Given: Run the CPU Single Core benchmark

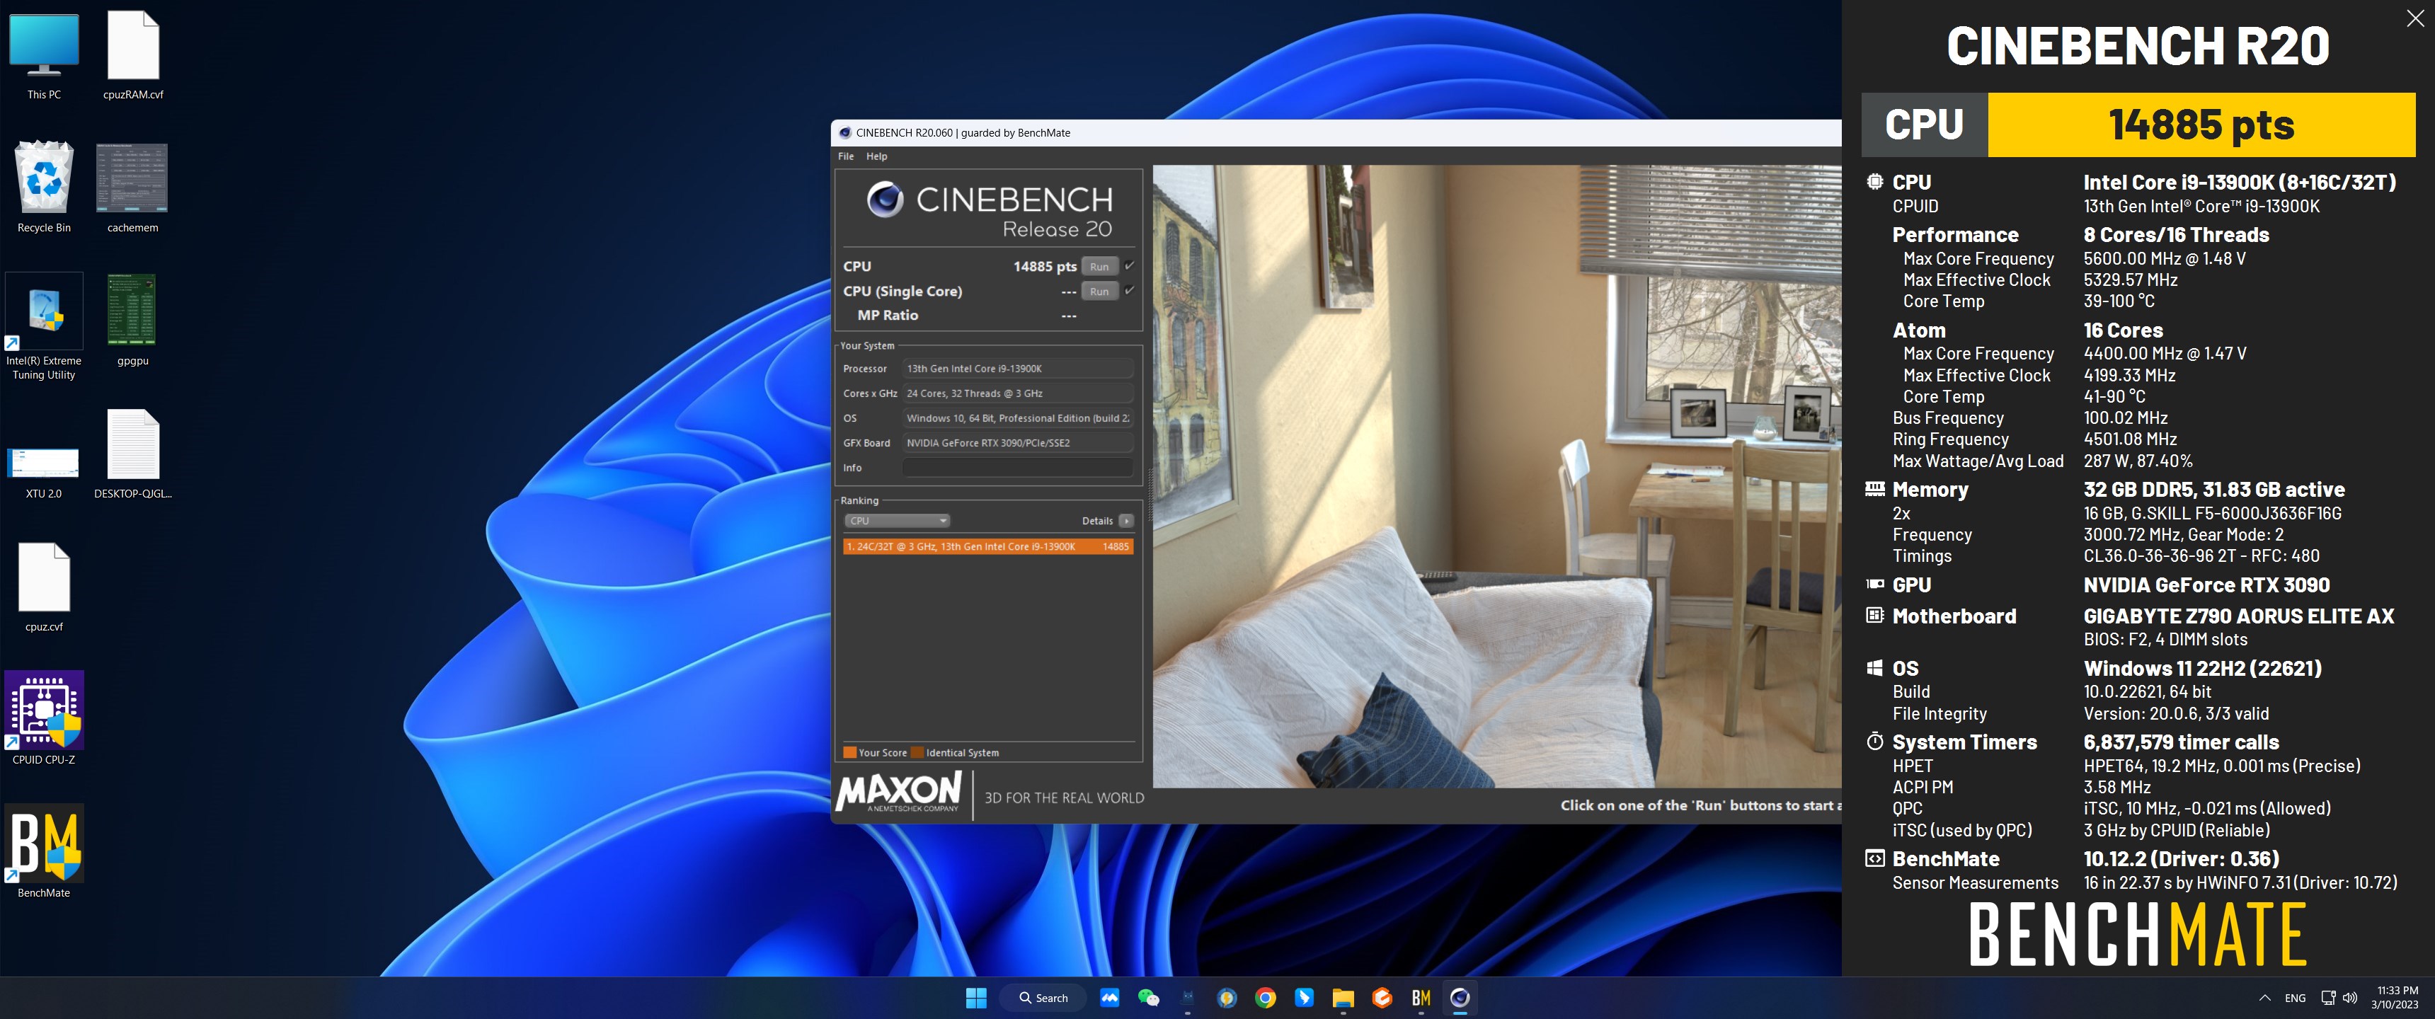Looking at the screenshot, I should click(x=1099, y=291).
